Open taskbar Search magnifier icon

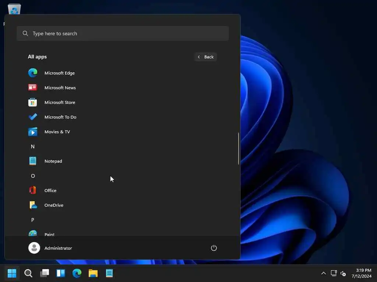(x=28, y=273)
